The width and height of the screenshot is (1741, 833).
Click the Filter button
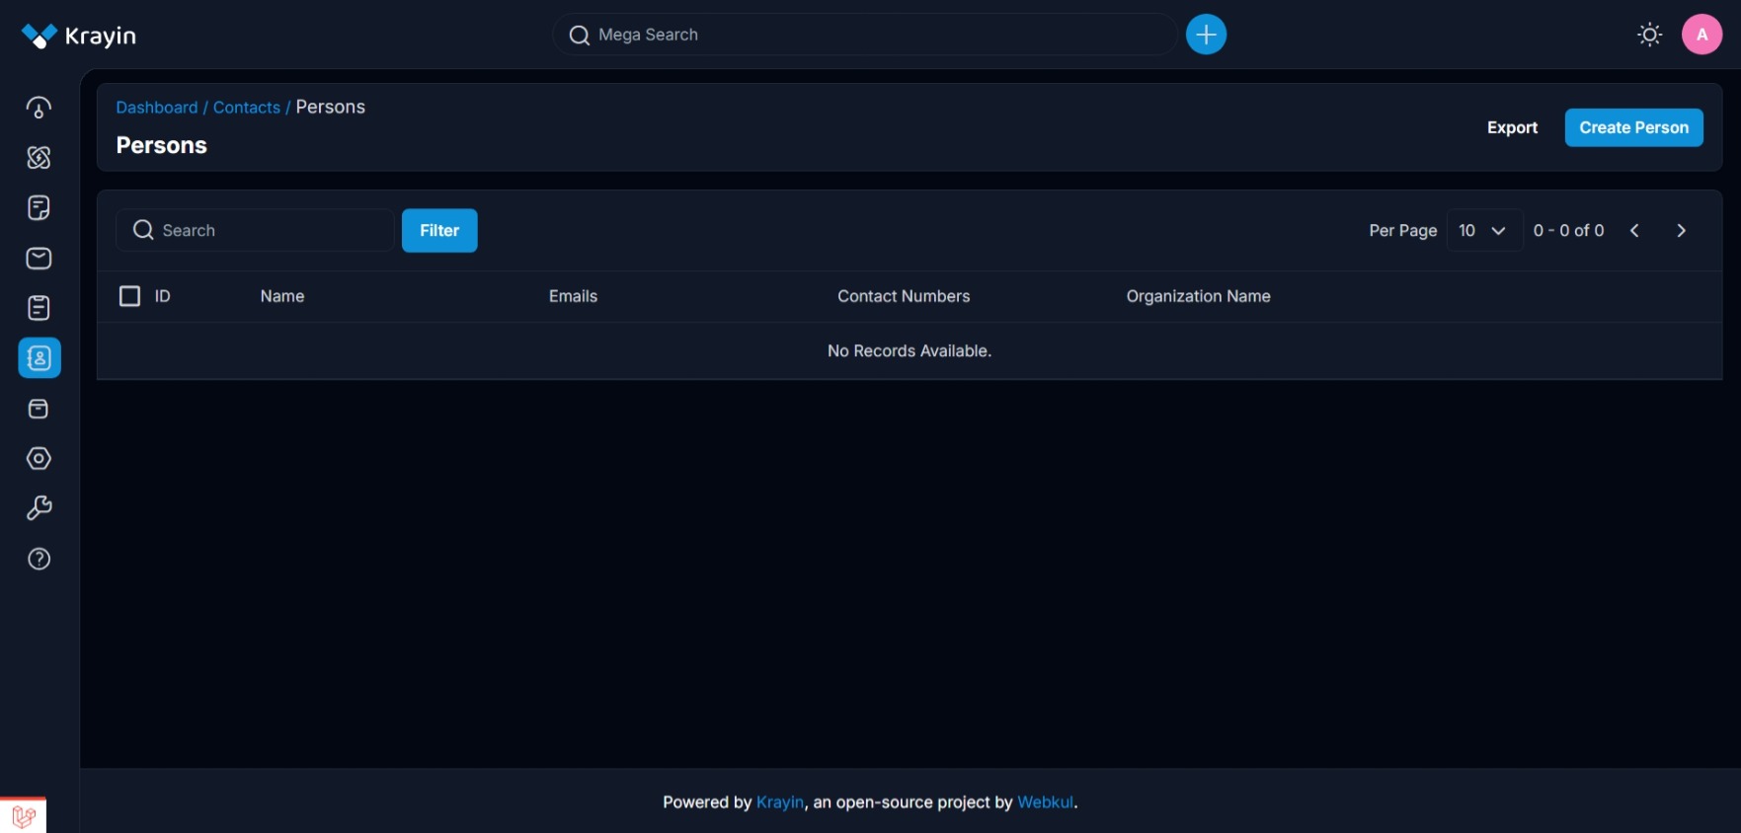pyautogui.click(x=439, y=230)
